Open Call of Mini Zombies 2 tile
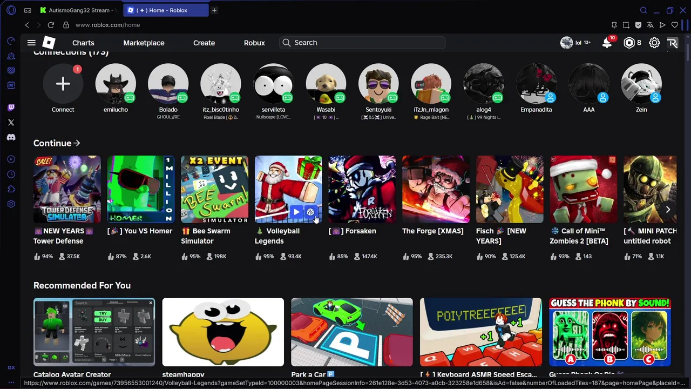 [583, 189]
